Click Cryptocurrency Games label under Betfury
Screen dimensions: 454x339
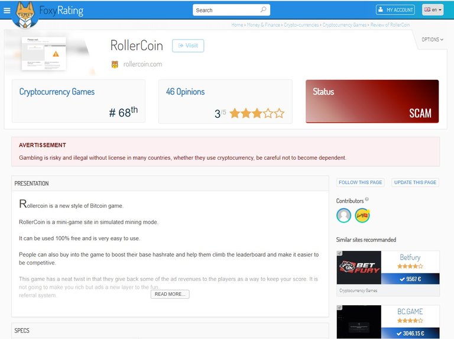[x=358, y=290]
